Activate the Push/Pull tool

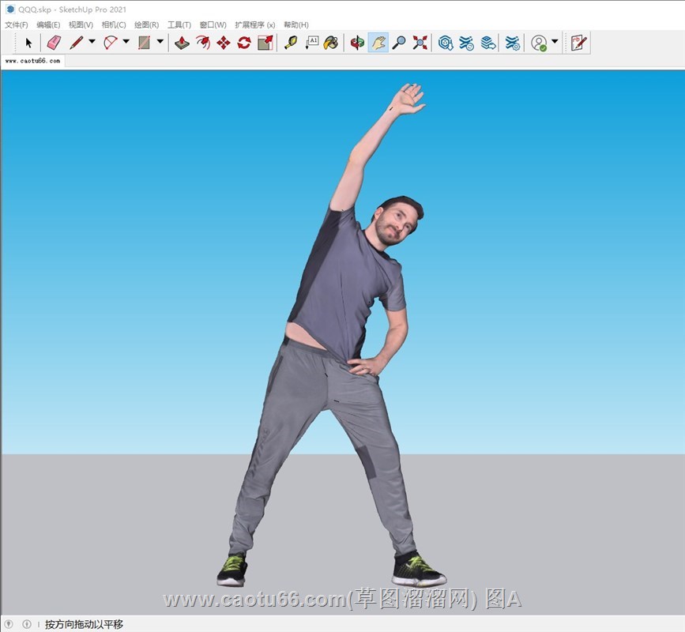tap(182, 43)
